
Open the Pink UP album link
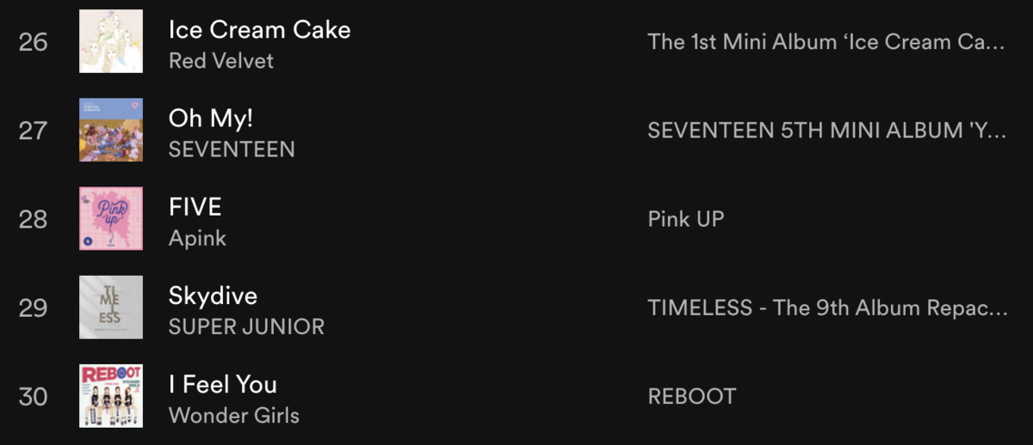pos(686,219)
